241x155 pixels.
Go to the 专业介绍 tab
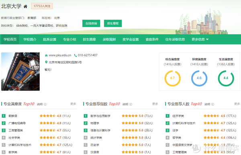(x=69, y=39)
